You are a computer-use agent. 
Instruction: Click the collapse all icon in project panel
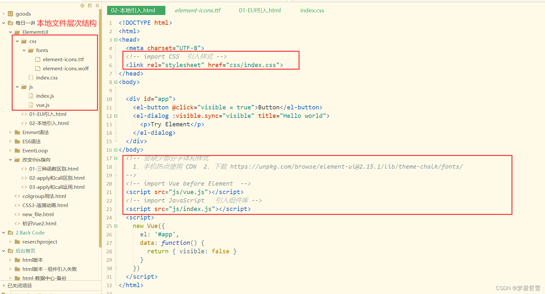(x=90, y=6)
